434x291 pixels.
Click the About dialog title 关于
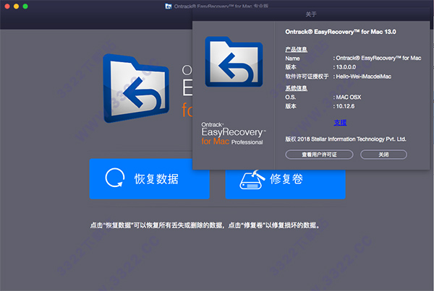(x=311, y=14)
